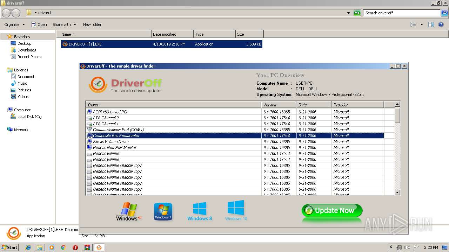Open Downloads in navigation pane
The image size is (449, 252).
tap(27, 50)
